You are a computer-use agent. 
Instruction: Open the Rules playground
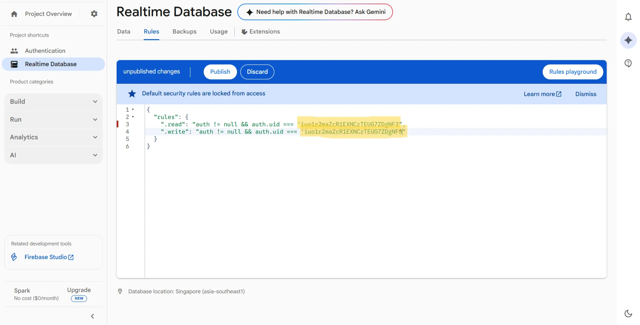(573, 72)
